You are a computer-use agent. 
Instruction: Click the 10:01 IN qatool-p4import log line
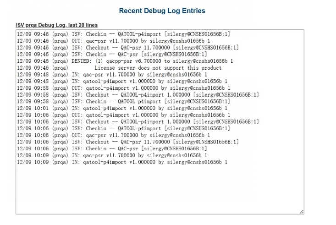click(x=121, y=108)
